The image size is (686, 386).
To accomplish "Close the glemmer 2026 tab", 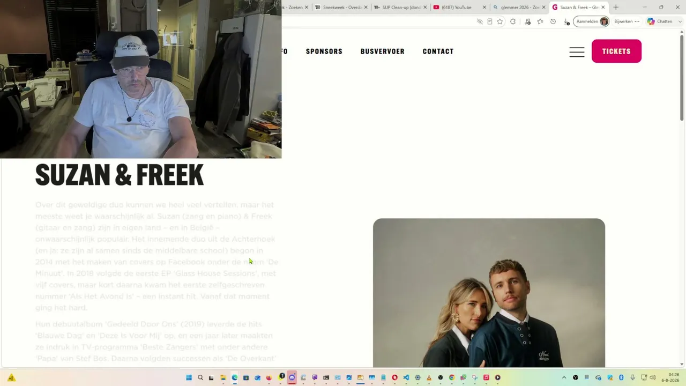I will pos(544,8).
